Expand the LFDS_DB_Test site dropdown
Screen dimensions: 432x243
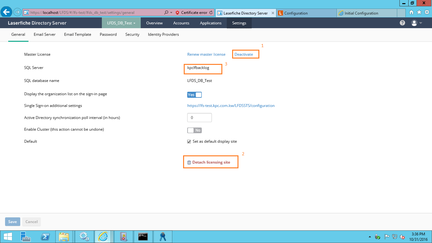121,23
